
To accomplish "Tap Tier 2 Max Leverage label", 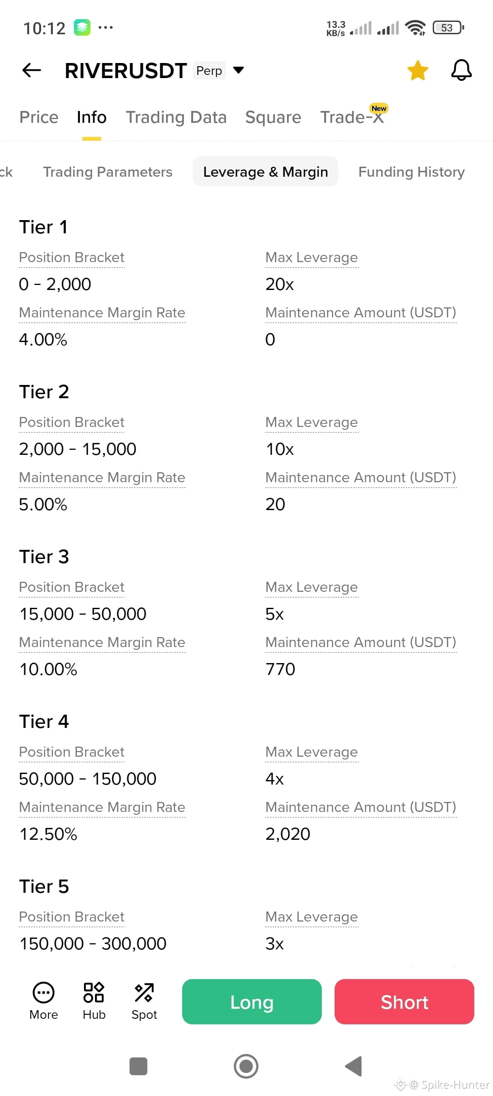I will coord(312,422).
